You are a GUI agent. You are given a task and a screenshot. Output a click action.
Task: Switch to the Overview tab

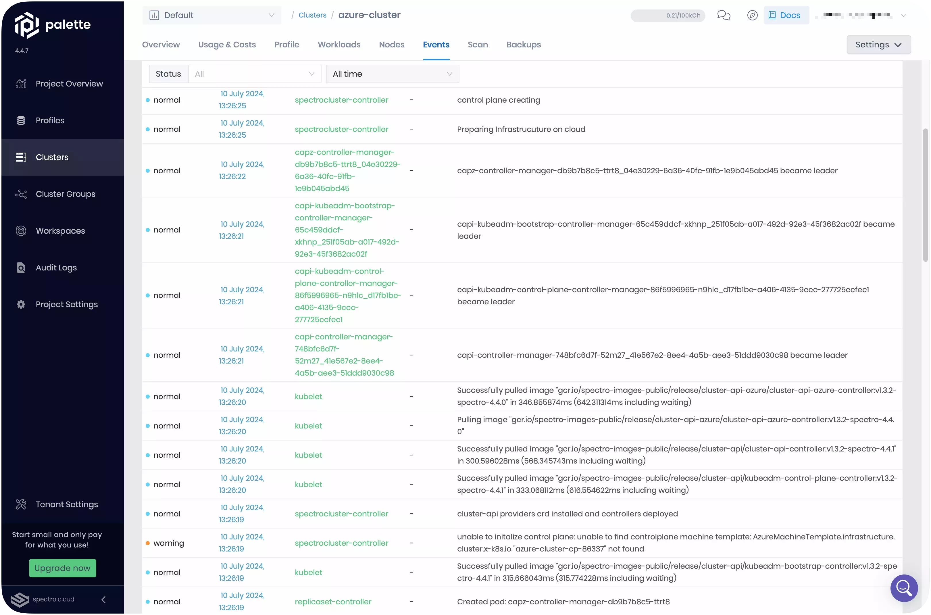point(161,45)
